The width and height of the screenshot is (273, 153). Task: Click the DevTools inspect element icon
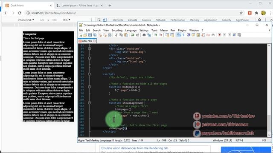click(99, 20)
